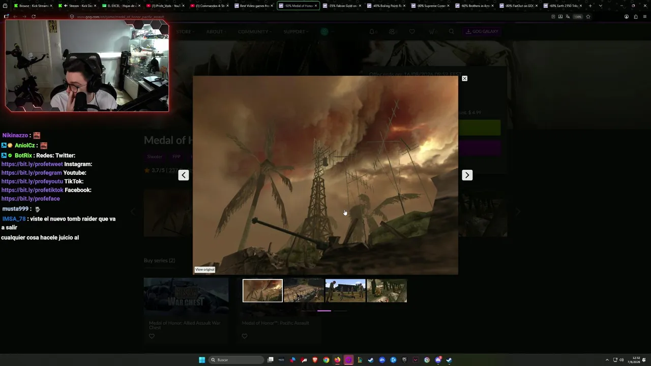Open the GOG site search
This screenshot has height=366, width=651.
451,32
